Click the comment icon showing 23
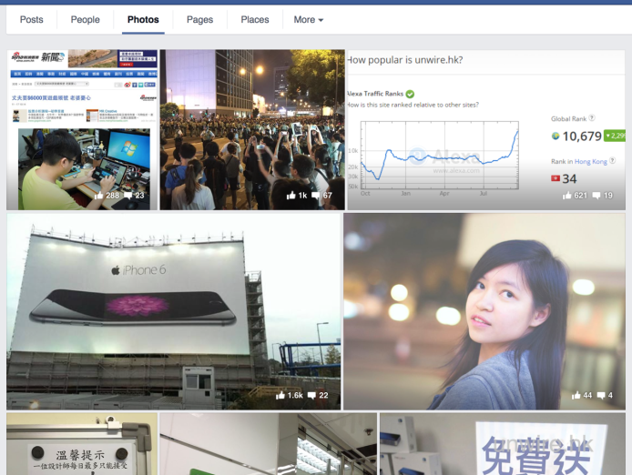Viewport: 632px width, 475px height. click(x=128, y=196)
